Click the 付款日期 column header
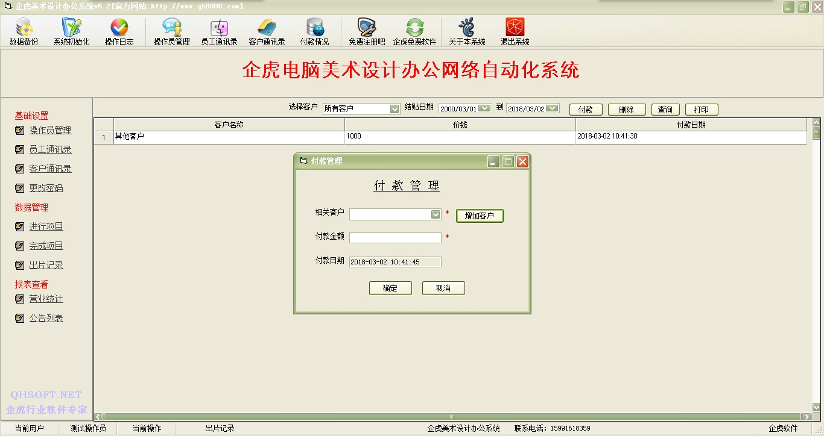 (x=691, y=125)
